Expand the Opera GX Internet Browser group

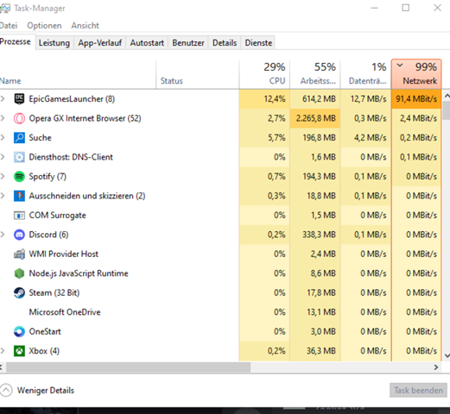click(3, 118)
